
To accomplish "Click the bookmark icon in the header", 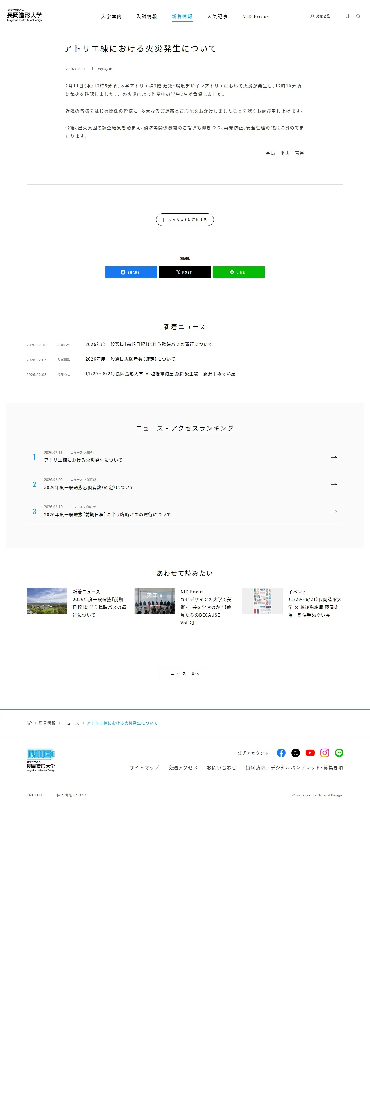I will [x=347, y=16].
